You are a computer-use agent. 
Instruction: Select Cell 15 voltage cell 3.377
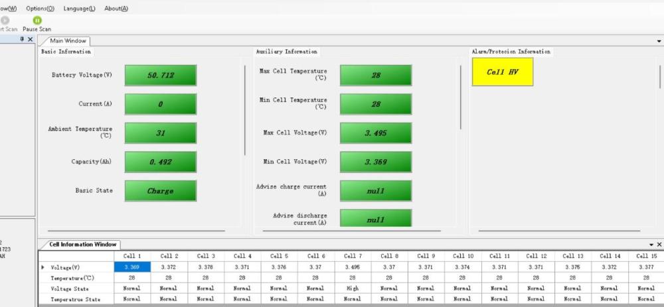click(646, 267)
